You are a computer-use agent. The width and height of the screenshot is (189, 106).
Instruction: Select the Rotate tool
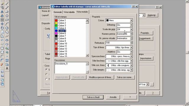tap(2, 28)
